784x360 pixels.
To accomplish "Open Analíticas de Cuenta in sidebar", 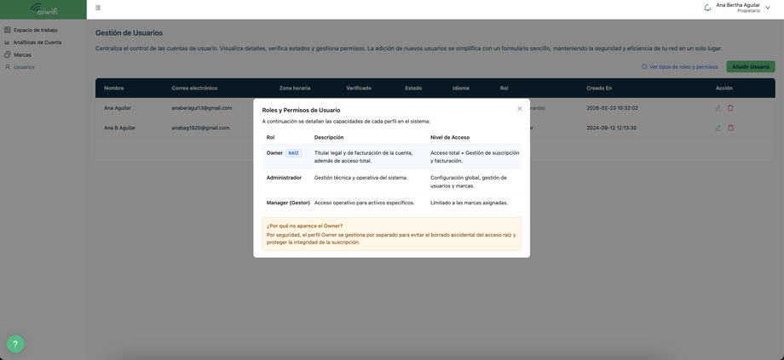I will pyautogui.click(x=37, y=43).
